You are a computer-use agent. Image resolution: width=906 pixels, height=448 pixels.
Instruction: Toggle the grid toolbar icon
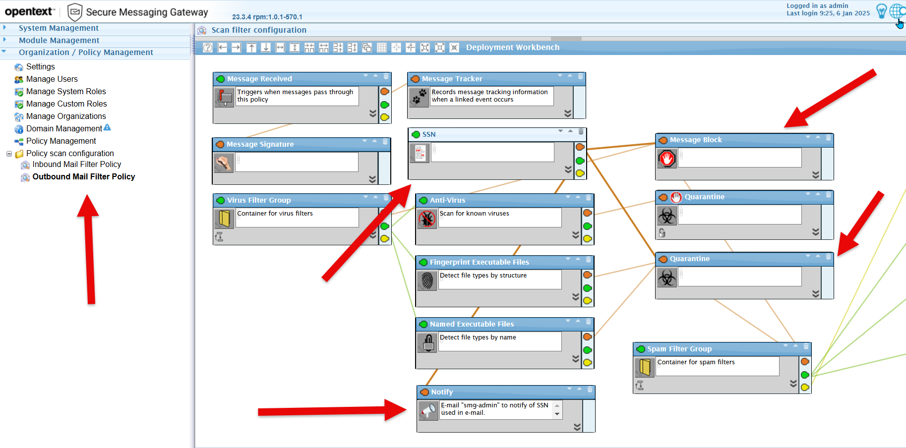(x=382, y=48)
